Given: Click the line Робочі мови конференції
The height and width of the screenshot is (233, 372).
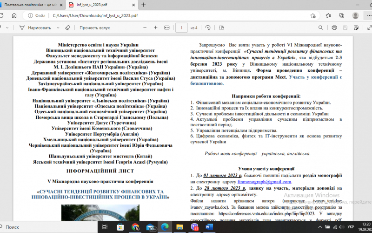Looking at the screenshot, I should coord(258,154).
